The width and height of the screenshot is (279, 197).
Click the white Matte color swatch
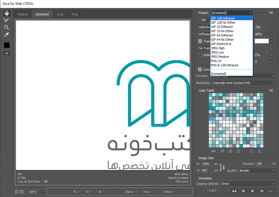pyautogui.click(x=262, y=41)
